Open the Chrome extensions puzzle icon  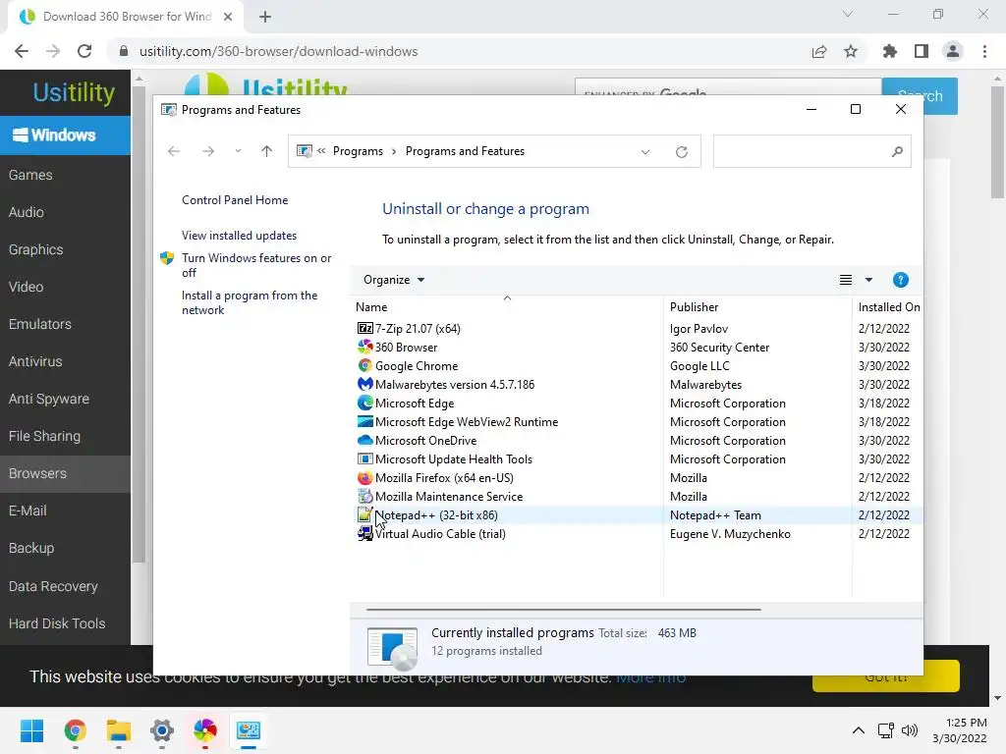pyautogui.click(x=889, y=51)
